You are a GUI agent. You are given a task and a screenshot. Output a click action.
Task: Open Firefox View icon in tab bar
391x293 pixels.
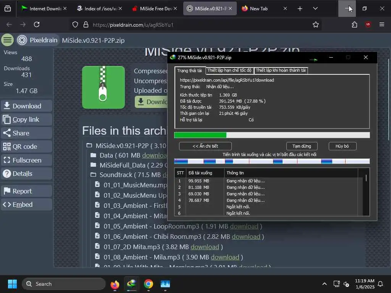[8, 8]
